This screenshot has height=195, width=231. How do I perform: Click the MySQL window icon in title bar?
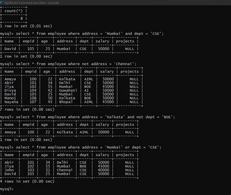tap(2, 2)
